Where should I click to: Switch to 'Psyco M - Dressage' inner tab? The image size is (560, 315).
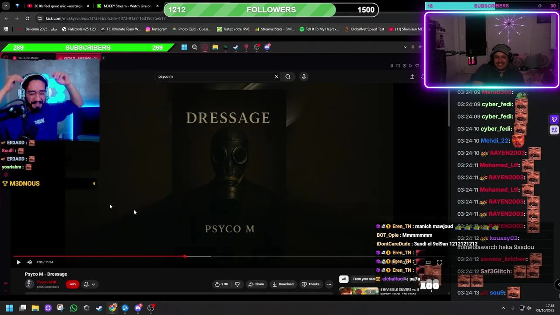(x=78, y=58)
